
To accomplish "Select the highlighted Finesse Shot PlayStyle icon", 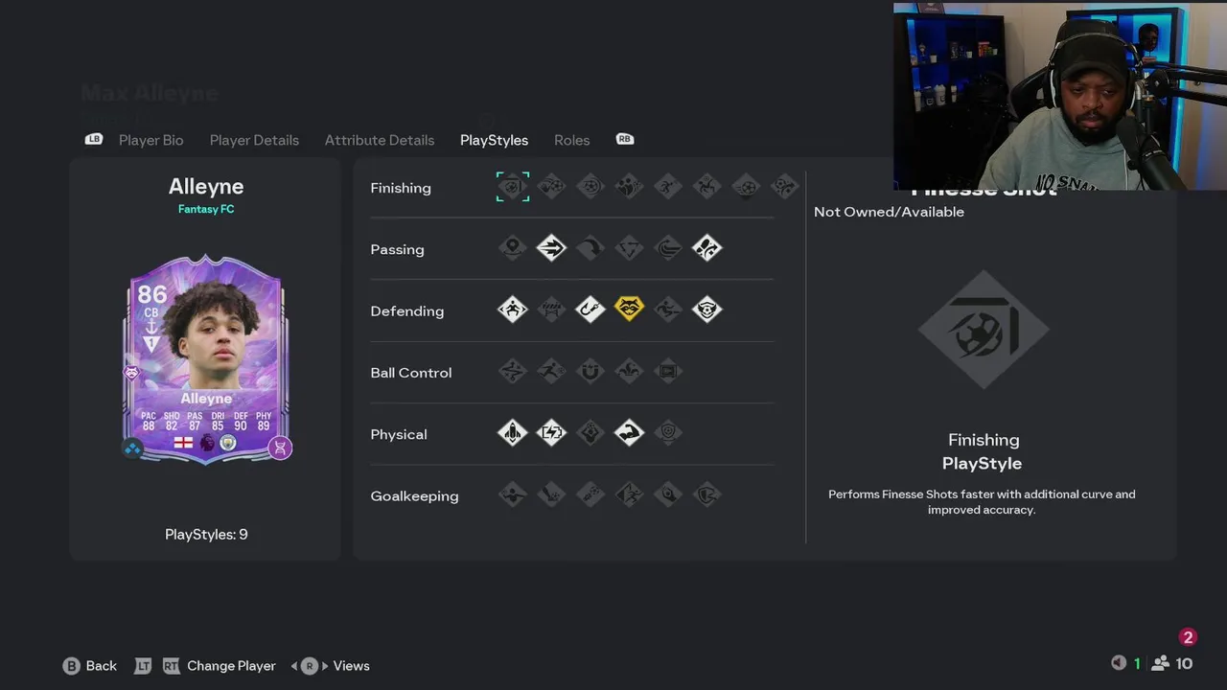I will [513, 187].
